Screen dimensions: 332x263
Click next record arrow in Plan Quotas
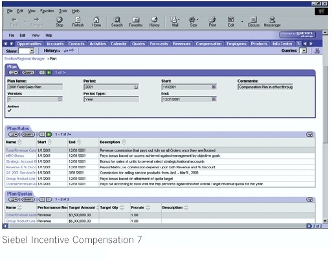point(49,200)
